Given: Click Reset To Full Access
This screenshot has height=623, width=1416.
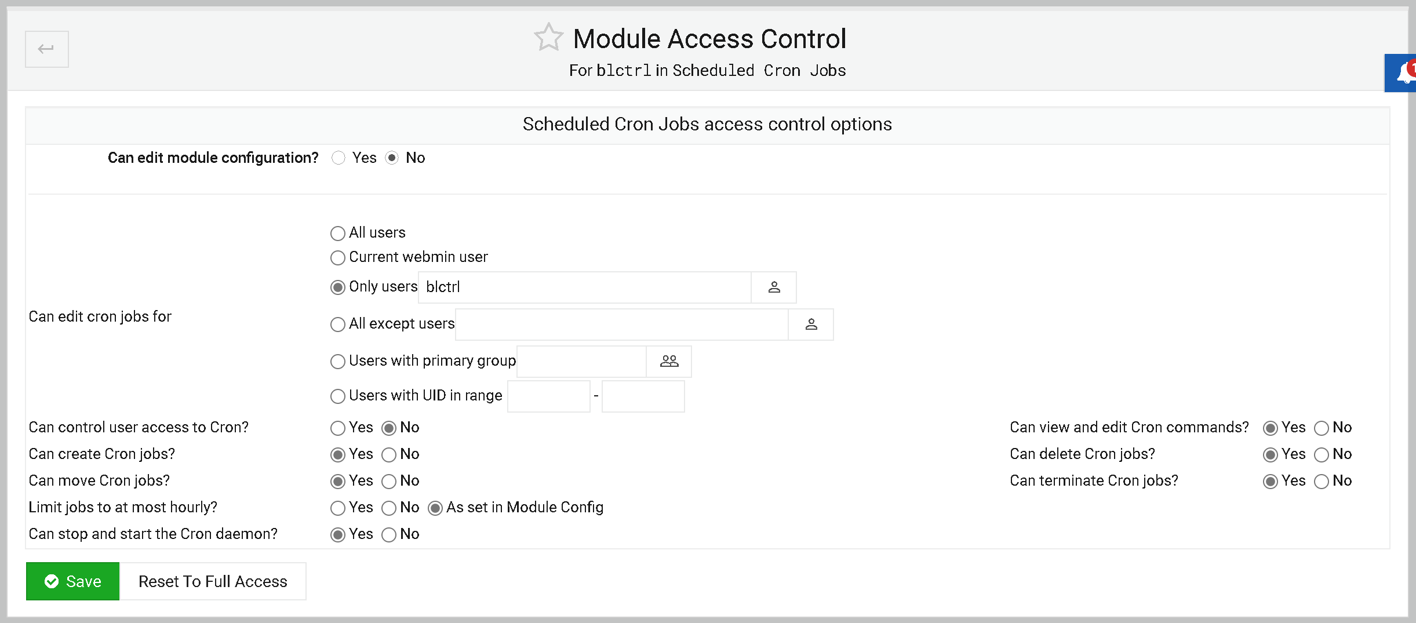Looking at the screenshot, I should (x=213, y=581).
